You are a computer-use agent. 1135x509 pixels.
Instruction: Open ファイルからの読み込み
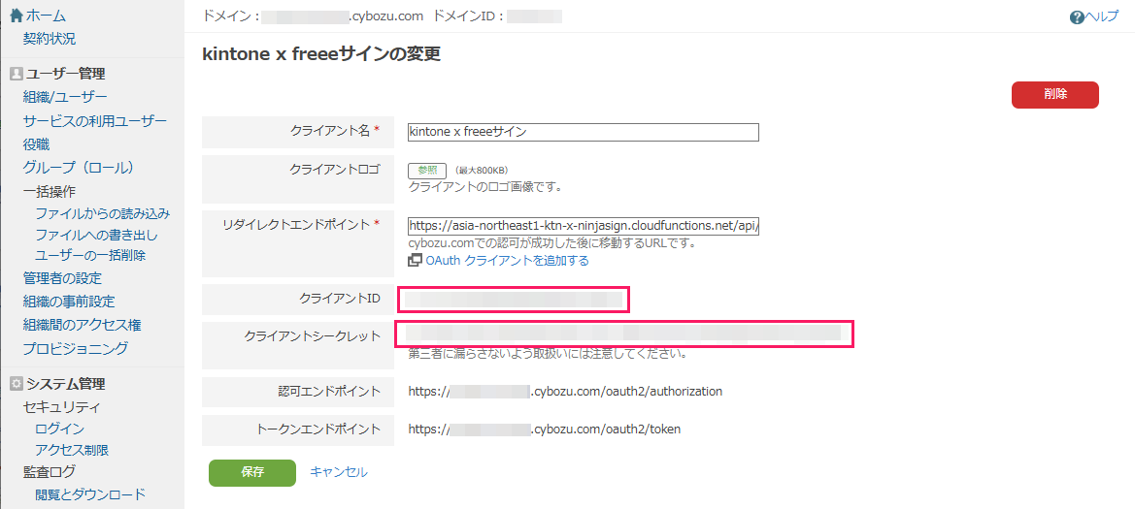tap(103, 214)
